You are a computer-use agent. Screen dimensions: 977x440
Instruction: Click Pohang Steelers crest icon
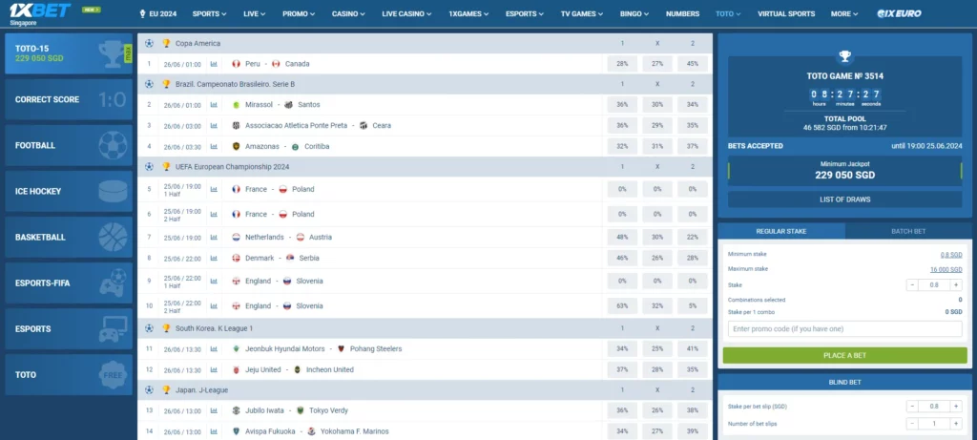341,349
